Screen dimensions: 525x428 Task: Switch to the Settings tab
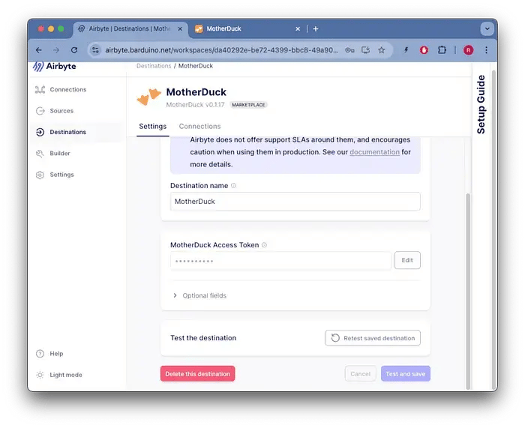153,126
